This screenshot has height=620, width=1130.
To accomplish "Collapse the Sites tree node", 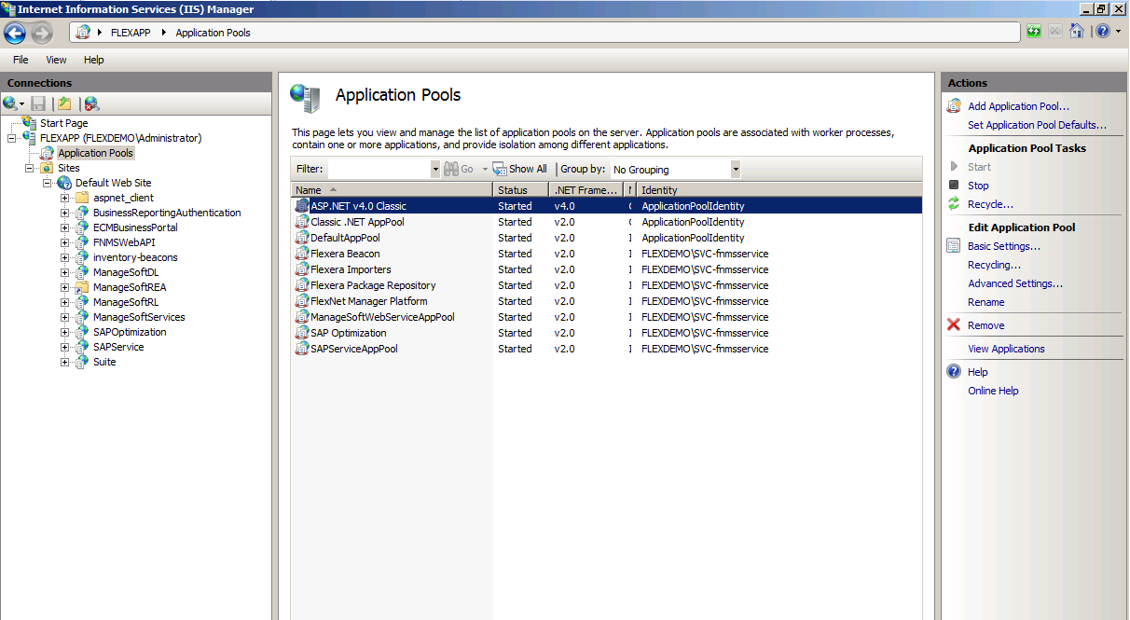I will point(30,168).
